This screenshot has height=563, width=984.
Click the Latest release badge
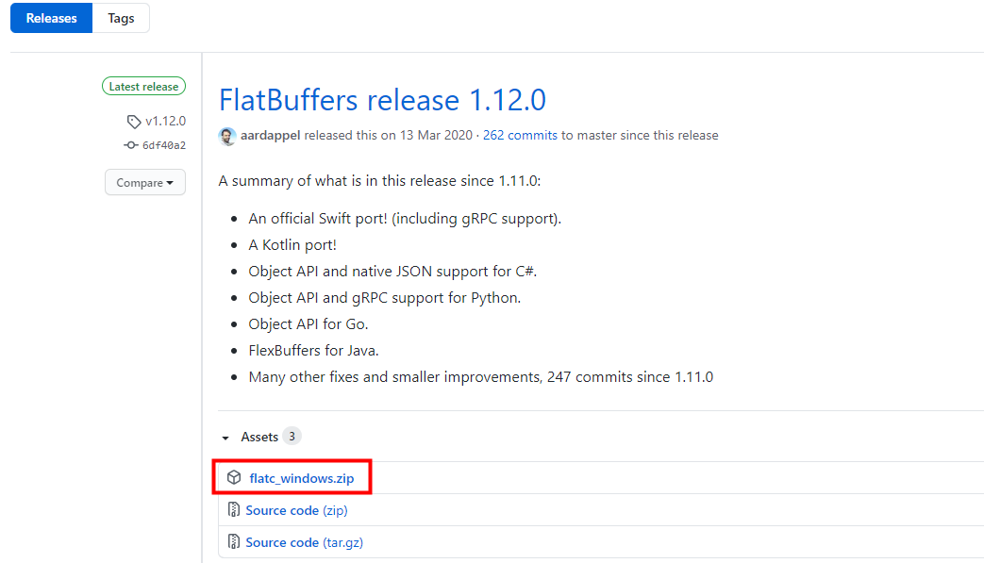pos(143,87)
